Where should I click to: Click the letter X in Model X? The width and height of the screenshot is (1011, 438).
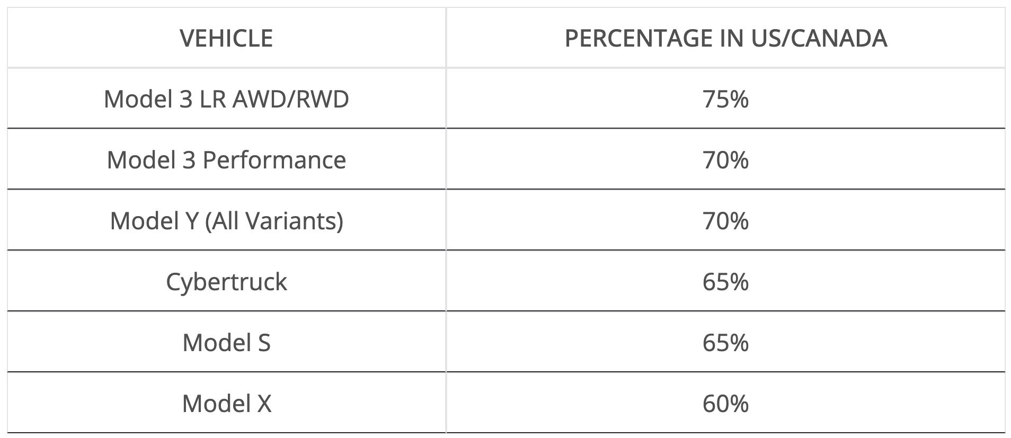(x=264, y=403)
